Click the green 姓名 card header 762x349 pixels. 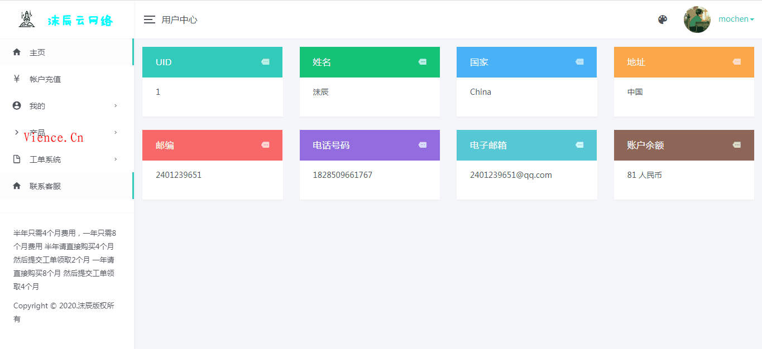370,62
